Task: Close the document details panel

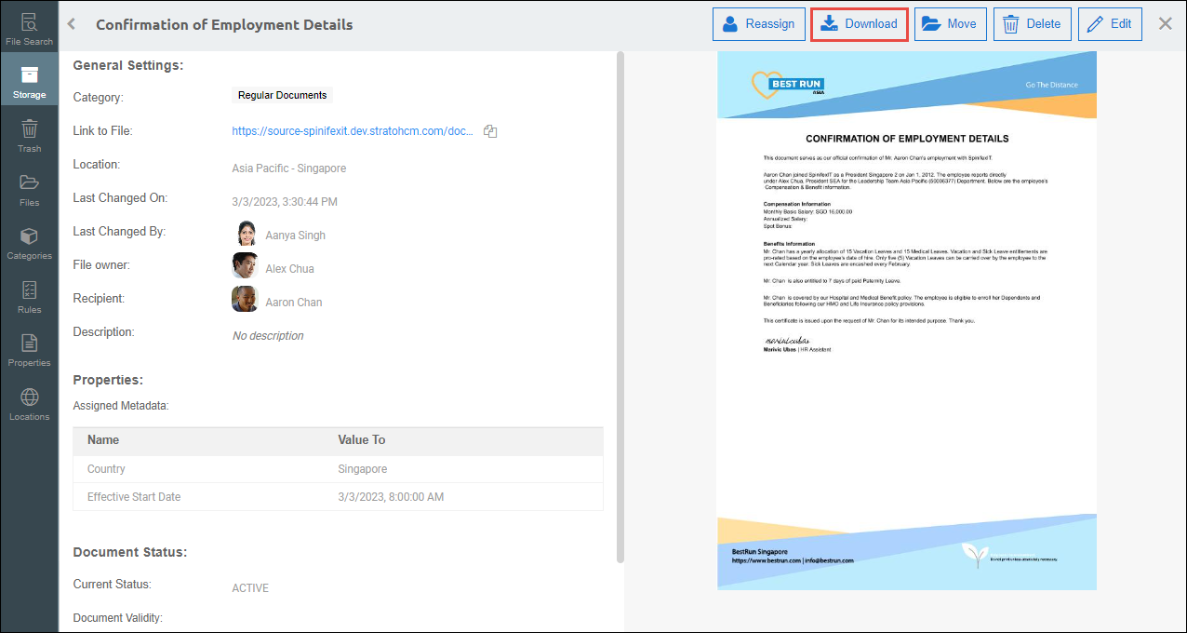Action: [1165, 24]
